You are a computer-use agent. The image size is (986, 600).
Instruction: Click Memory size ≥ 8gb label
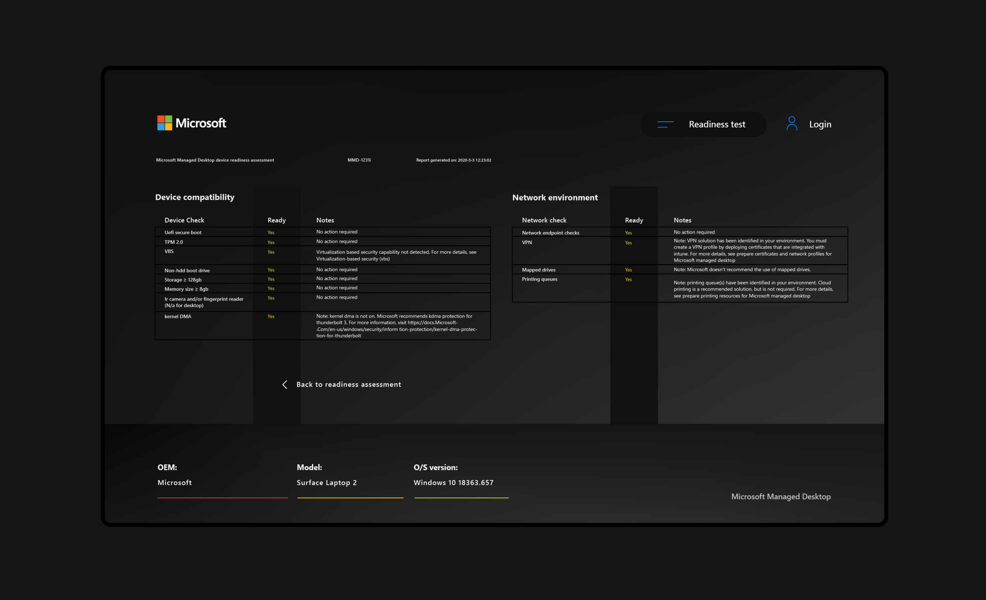pos(186,289)
